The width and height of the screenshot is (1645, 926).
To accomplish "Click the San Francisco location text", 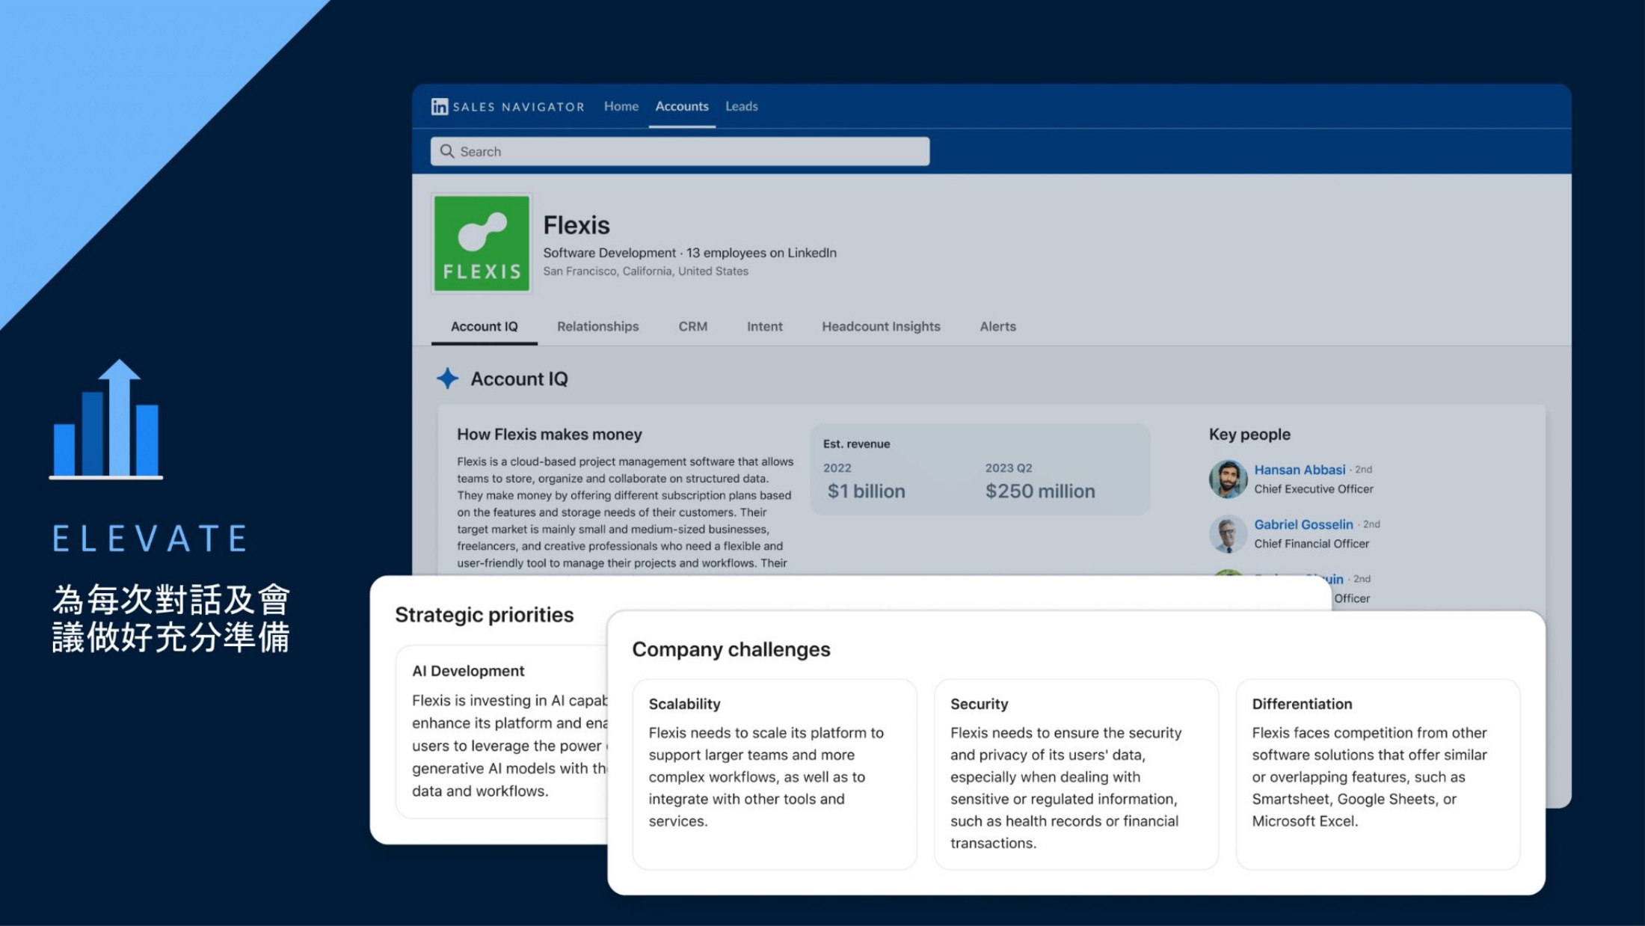I will pyautogui.click(x=646, y=272).
